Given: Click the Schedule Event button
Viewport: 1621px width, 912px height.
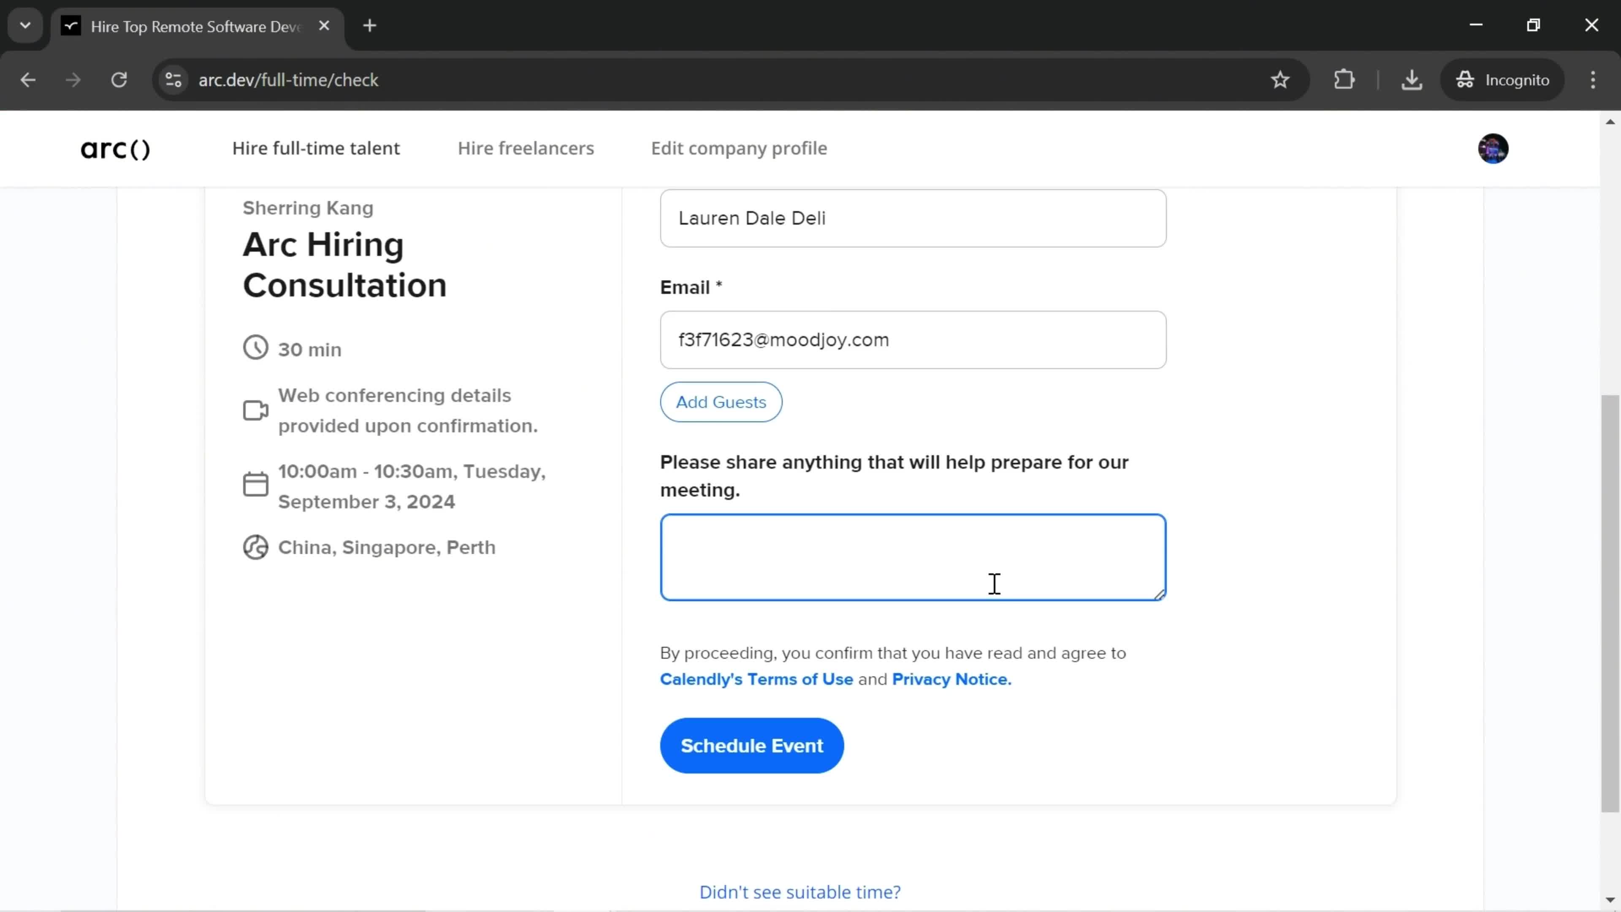Looking at the screenshot, I should (751, 745).
